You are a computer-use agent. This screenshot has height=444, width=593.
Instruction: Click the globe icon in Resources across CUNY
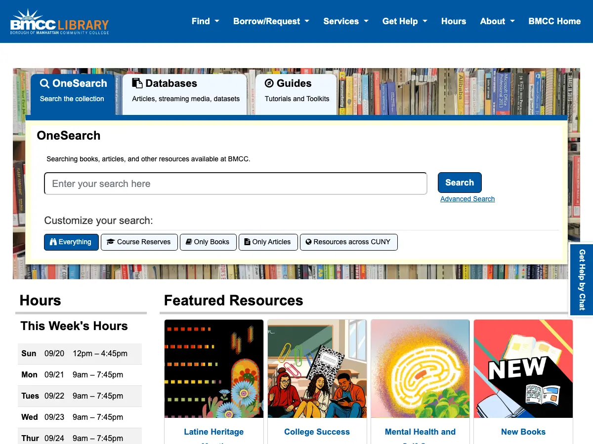click(308, 242)
